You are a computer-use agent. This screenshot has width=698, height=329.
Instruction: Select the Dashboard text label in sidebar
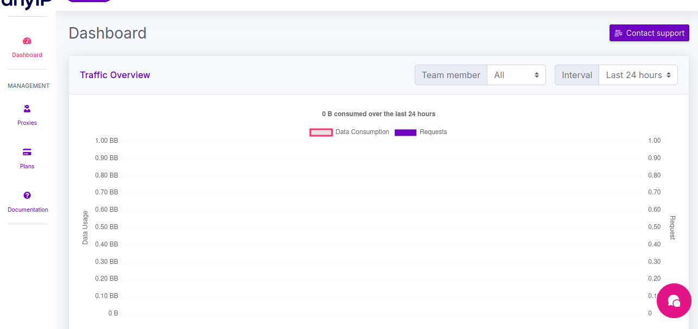click(x=27, y=55)
